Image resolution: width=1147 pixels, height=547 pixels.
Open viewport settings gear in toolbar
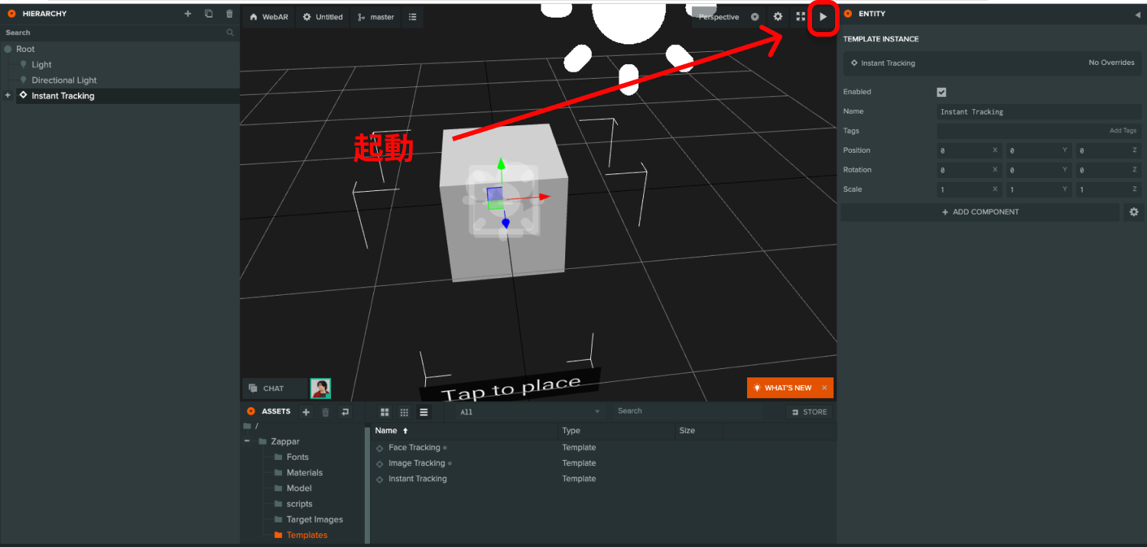(778, 17)
